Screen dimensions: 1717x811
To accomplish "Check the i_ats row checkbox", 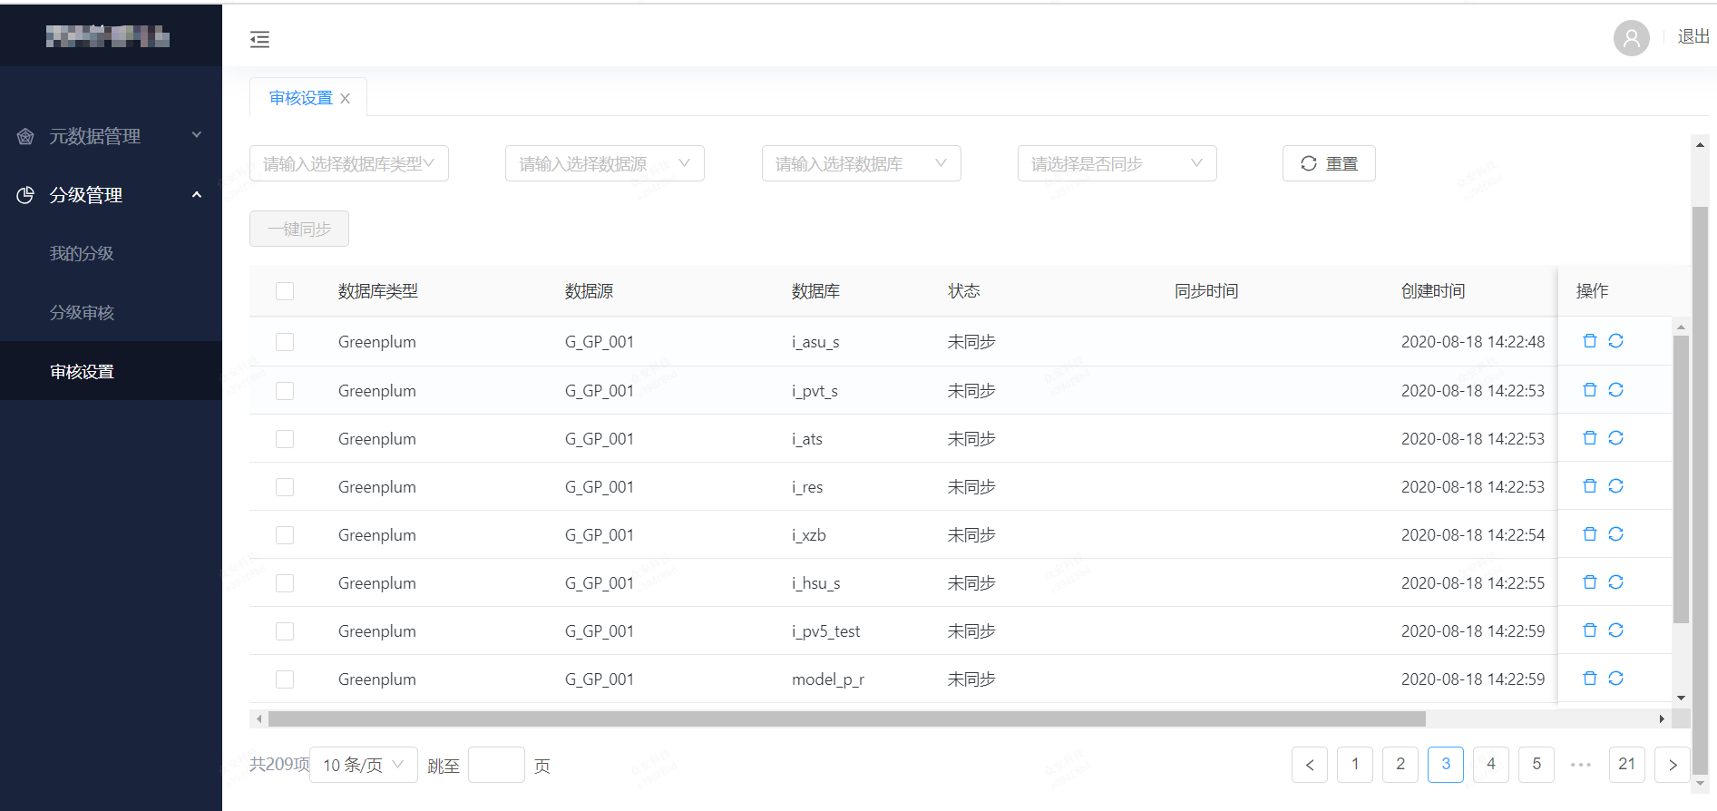I will (285, 439).
